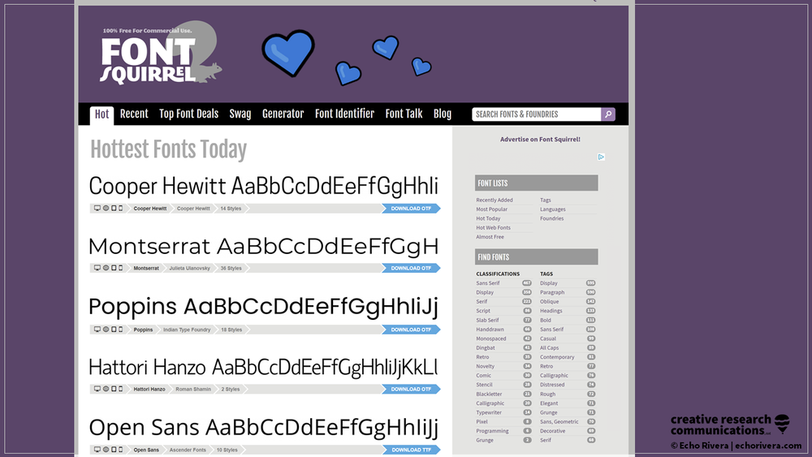Click app phone icon for Hattori Hanzo
The image size is (812, 457).
point(121,389)
